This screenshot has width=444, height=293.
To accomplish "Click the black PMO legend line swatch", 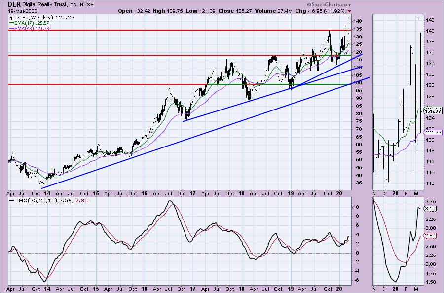I will point(12,200).
